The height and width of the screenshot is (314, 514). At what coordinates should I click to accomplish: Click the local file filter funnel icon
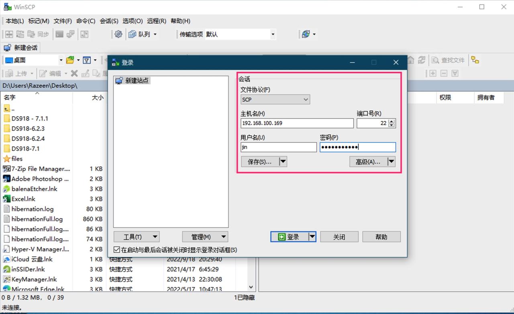(87, 60)
